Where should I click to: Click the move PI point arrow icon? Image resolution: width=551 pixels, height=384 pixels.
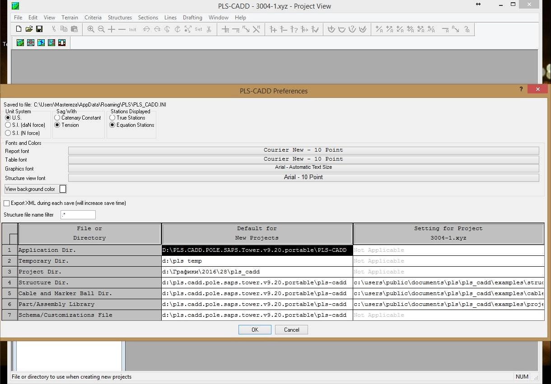(x=246, y=29)
